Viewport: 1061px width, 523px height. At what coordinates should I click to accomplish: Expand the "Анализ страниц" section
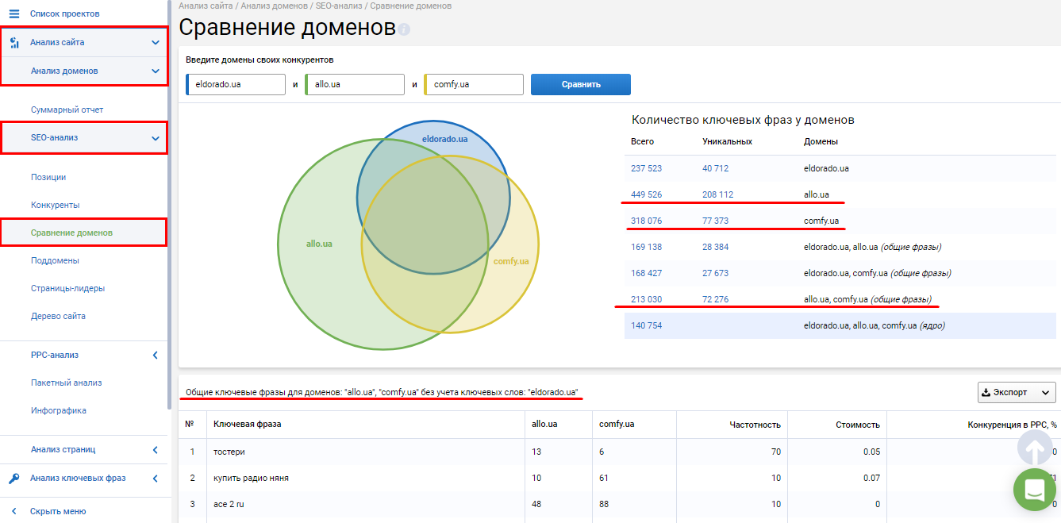click(156, 448)
